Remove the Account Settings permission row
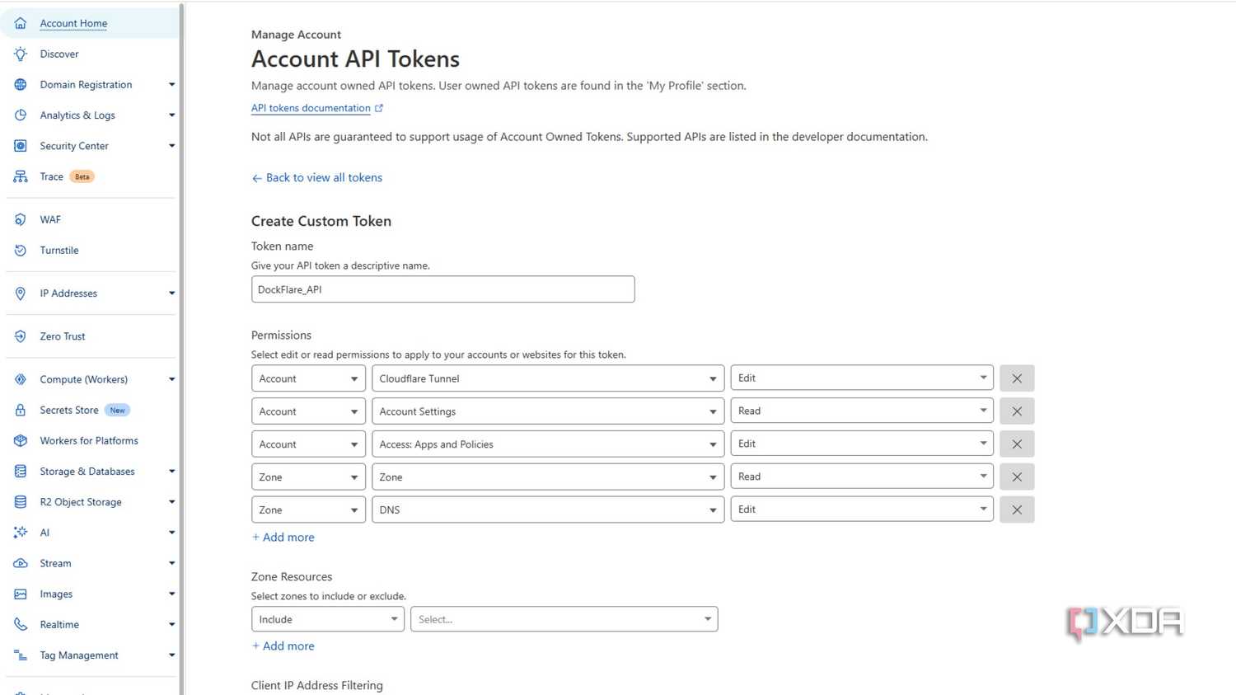This screenshot has width=1236, height=695. (1017, 411)
